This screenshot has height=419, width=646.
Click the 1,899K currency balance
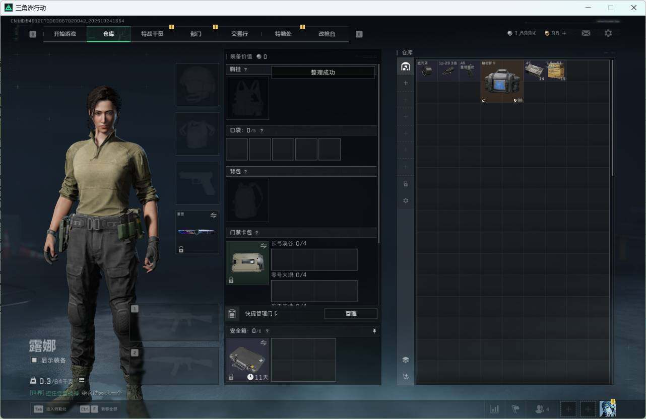(x=522, y=33)
